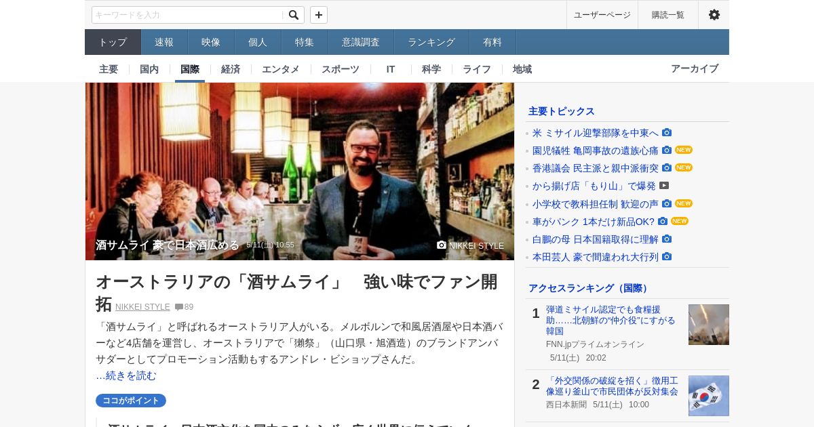Click the comment bubble icon showing 89
814x427 pixels.
(x=179, y=307)
